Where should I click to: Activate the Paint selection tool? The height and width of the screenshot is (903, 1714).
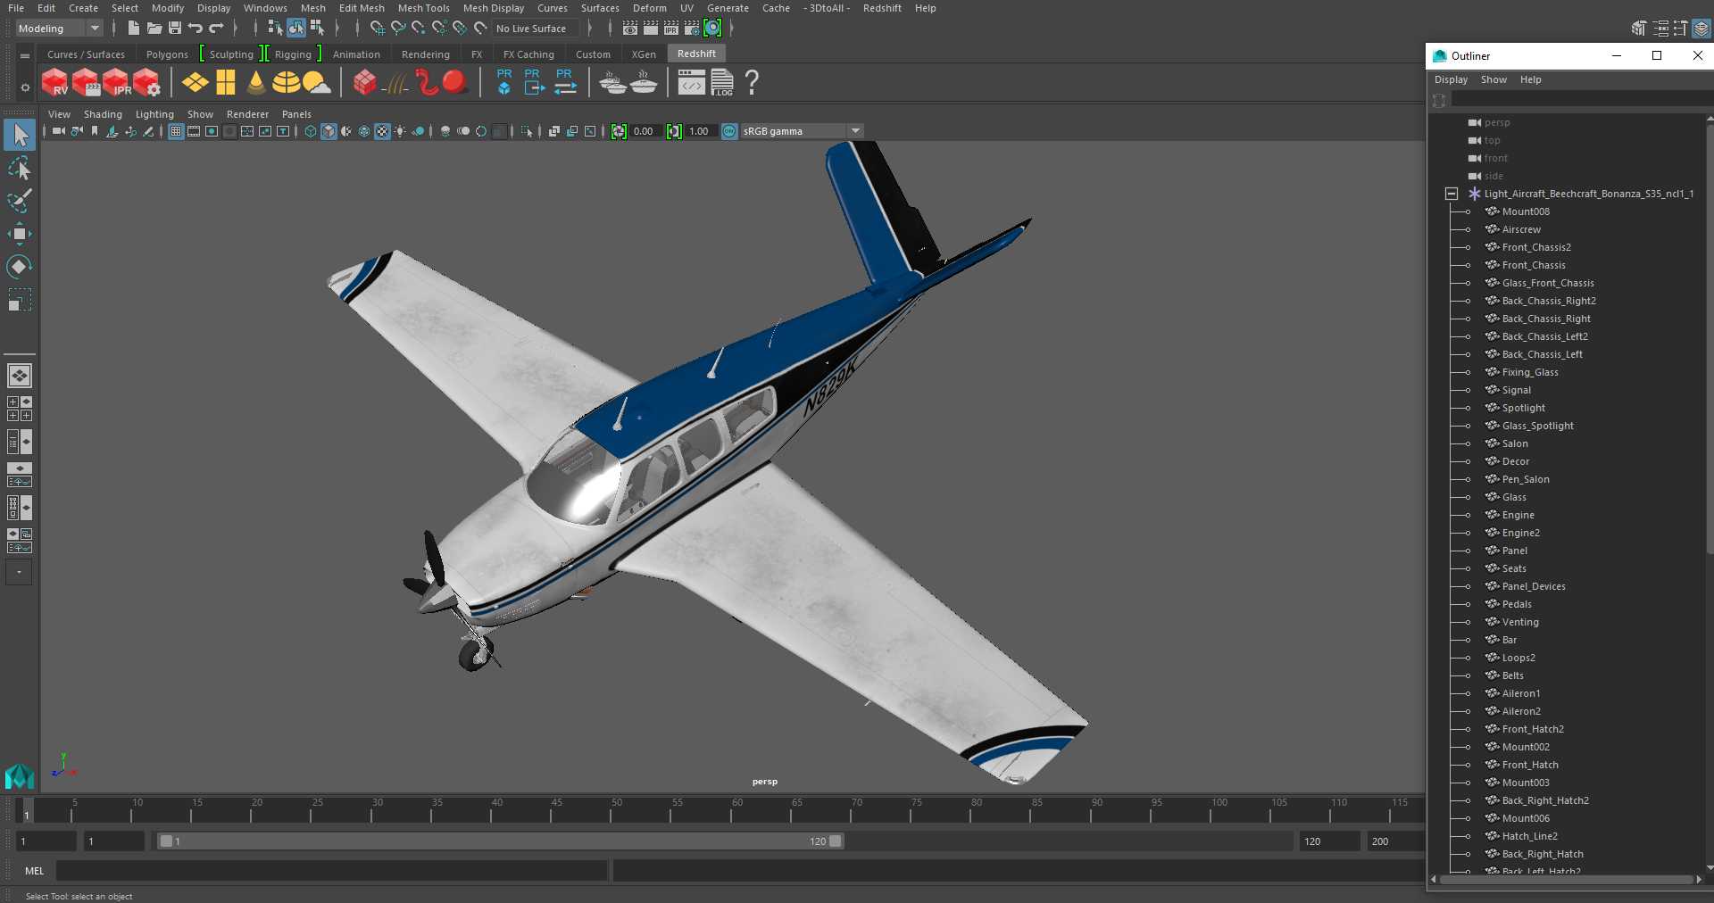click(20, 201)
